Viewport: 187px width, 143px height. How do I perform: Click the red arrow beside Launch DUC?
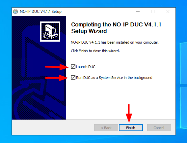[57, 67]
